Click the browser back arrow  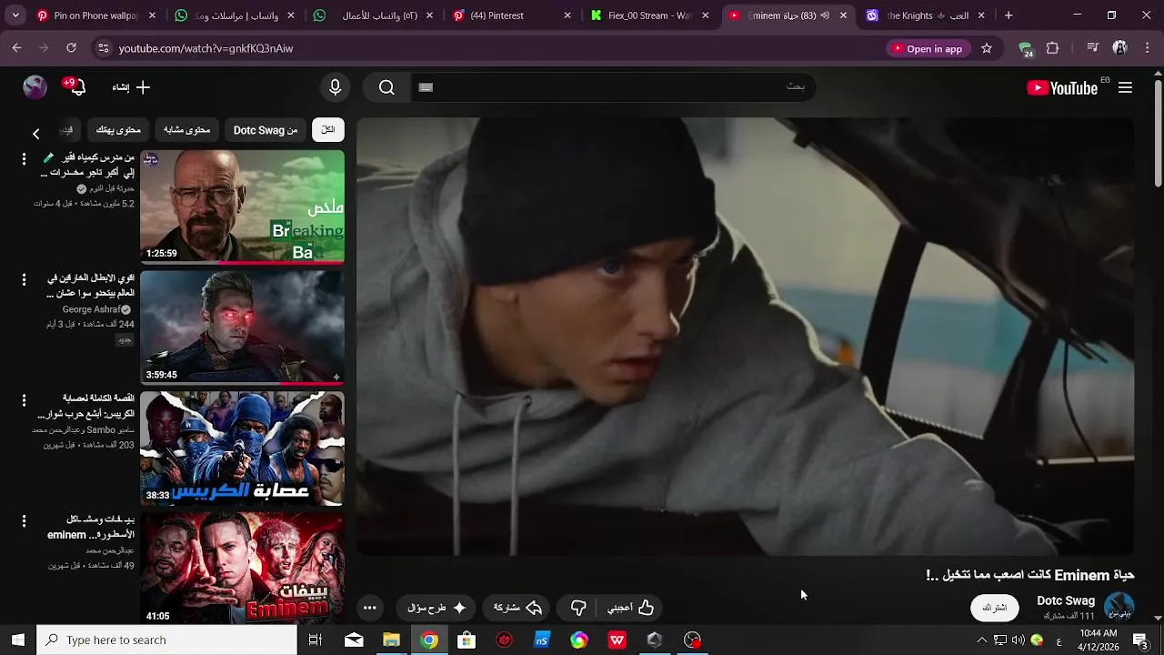(x=17, y=48)
